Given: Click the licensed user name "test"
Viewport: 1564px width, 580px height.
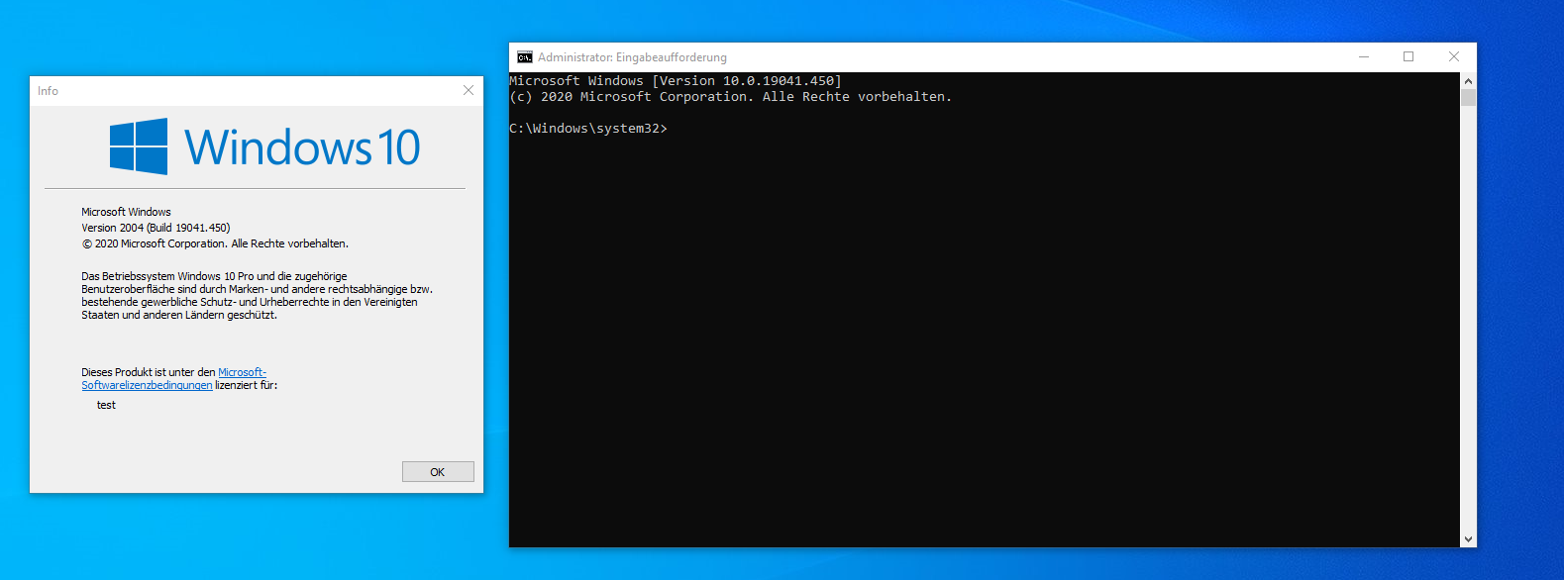Looking at the screenshot, I should pos(106,405).
